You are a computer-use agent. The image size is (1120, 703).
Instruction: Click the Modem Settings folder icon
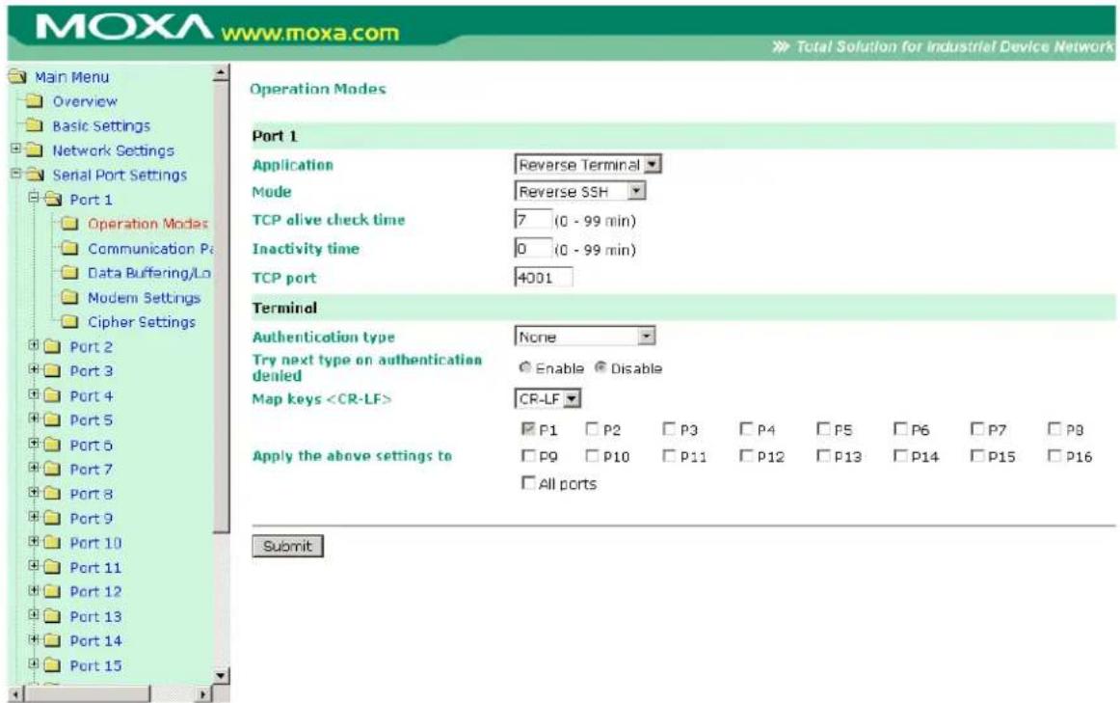69,297
